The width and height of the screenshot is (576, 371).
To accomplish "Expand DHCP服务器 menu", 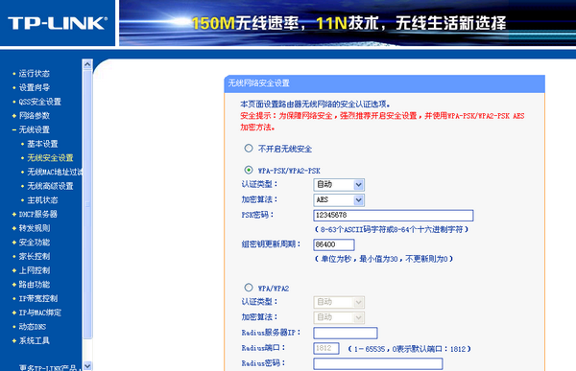I will (x=37, y=214).
